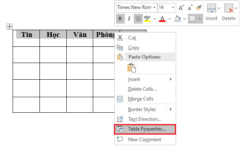Viewport: 242px width, 157px height.
Task: Toggle Italic formatting button
Action: coord(129,19)
